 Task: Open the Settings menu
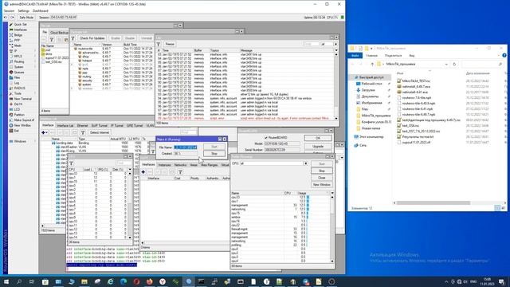click(x=23, y=10)
